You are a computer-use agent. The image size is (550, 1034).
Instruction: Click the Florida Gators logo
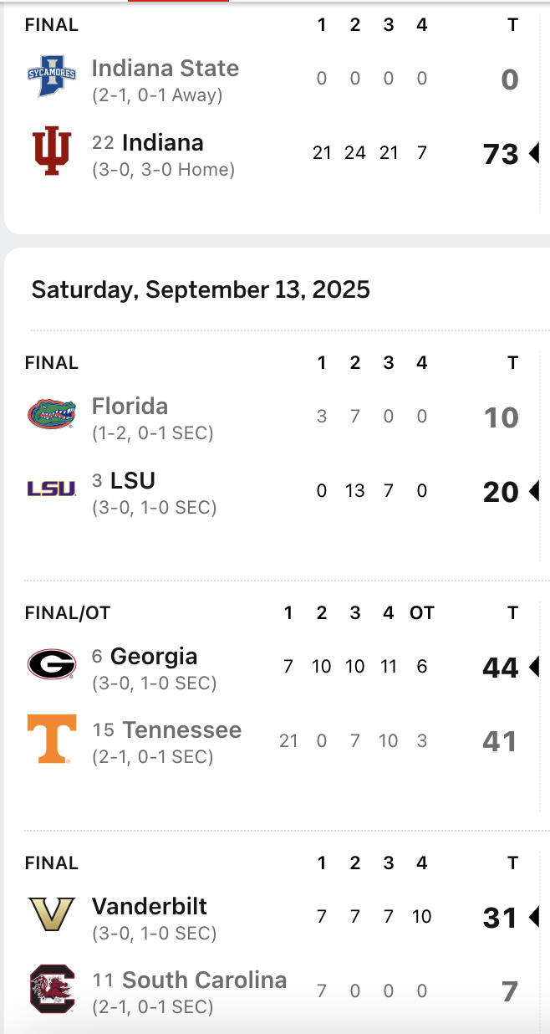tap(51, 414)
